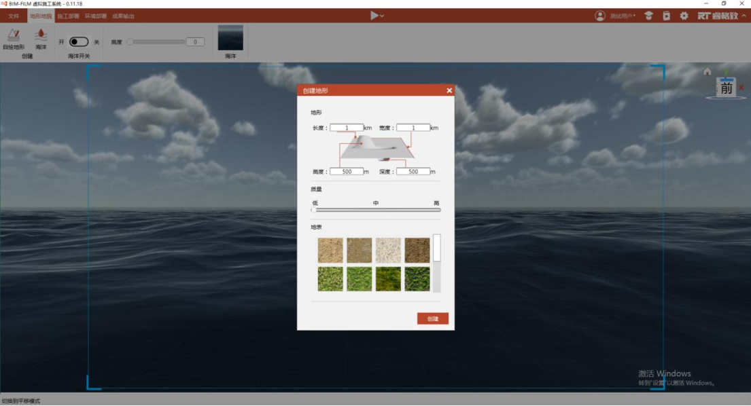Screen dimensions: 751x406
Task: Click the 质量 quality slider track
Action: click(x=376, y=210)
